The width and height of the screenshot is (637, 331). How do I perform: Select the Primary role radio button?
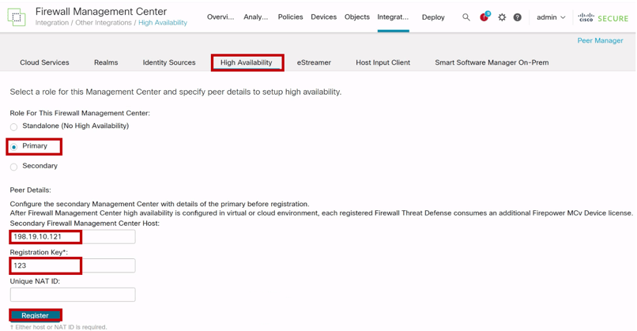coord(13,147)
